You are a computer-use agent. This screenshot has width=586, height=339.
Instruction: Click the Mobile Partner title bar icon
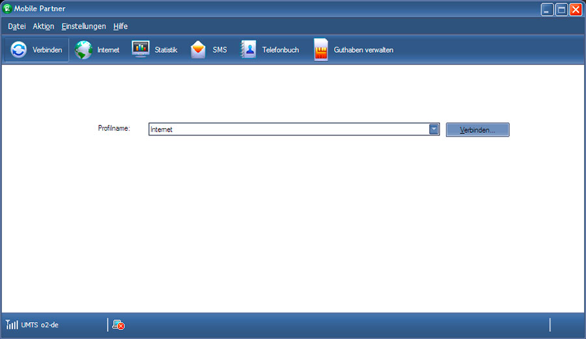8,9
